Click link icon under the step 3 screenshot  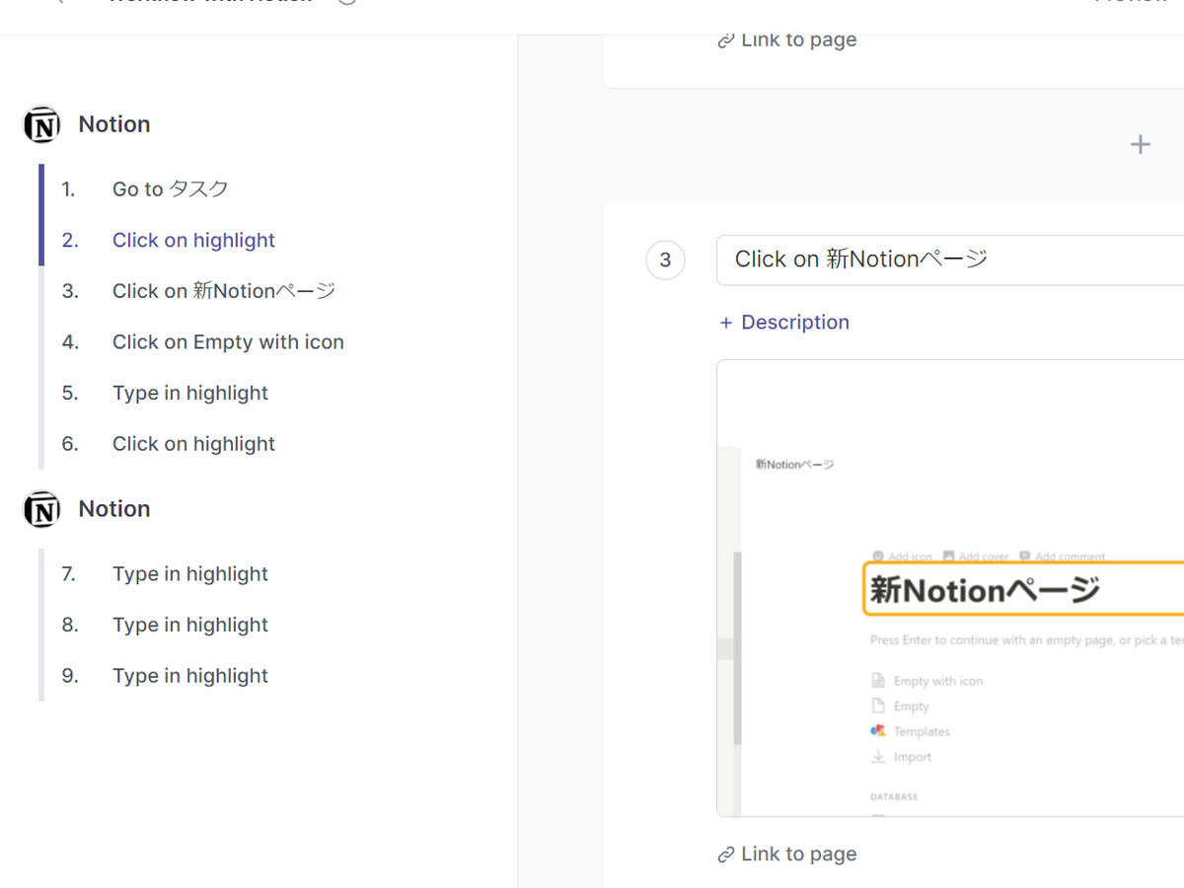726,854
